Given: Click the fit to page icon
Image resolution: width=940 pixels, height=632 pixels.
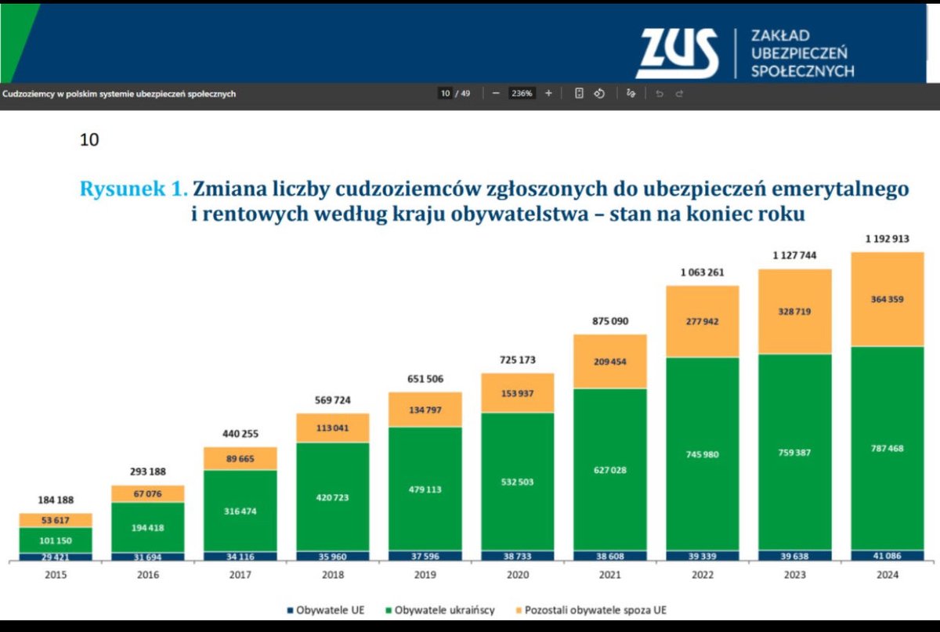Looking at the screenshot, I should coord(579,93).
